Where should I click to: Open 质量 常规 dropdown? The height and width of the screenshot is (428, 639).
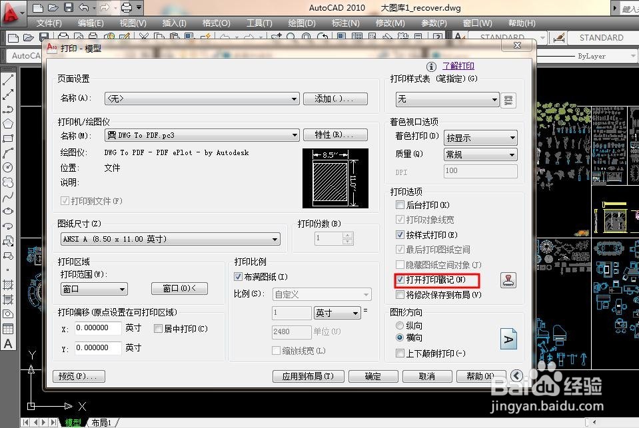click(x=481, y=154)
